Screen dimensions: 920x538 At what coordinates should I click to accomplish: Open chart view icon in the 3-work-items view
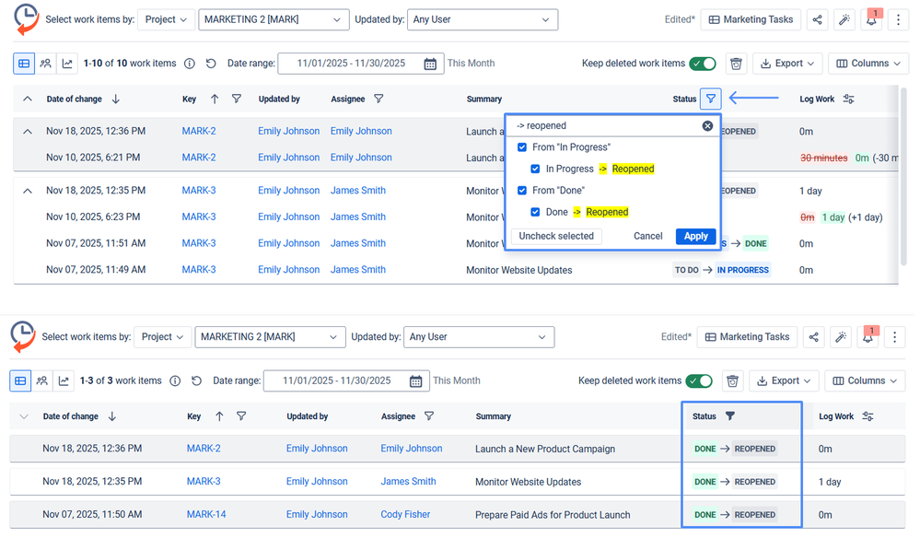(64, 380)
